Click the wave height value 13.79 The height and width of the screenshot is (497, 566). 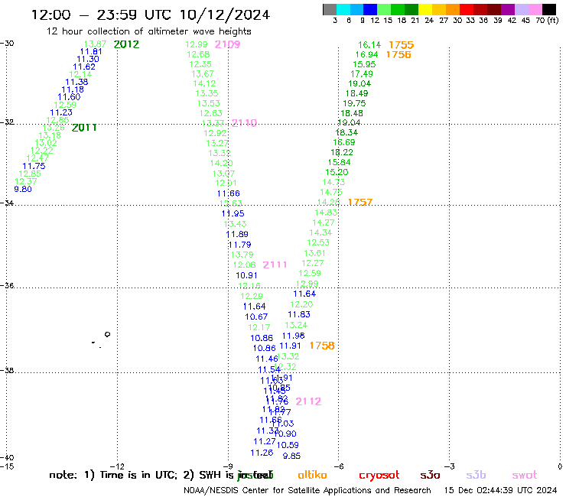(x=242, y=255)
